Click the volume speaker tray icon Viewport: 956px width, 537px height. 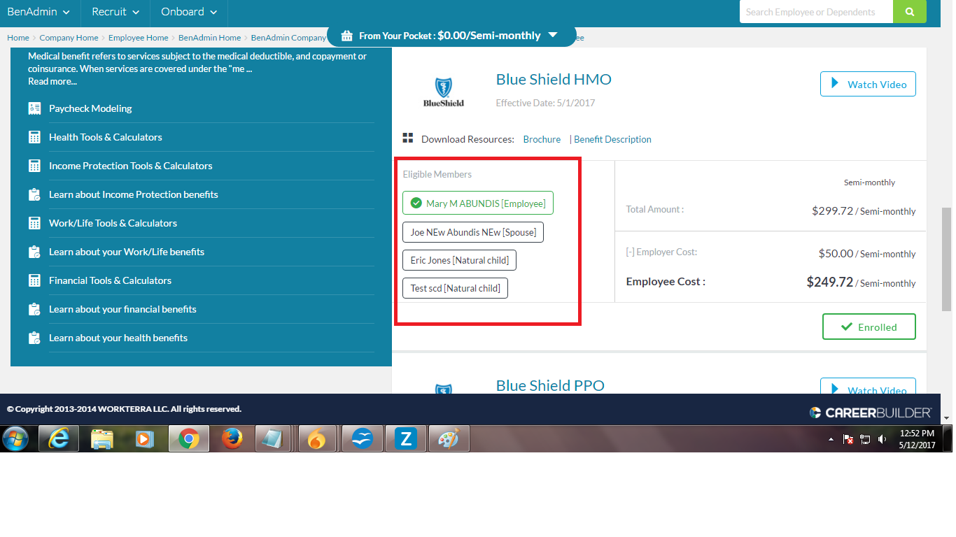click(x=883, y=439)
